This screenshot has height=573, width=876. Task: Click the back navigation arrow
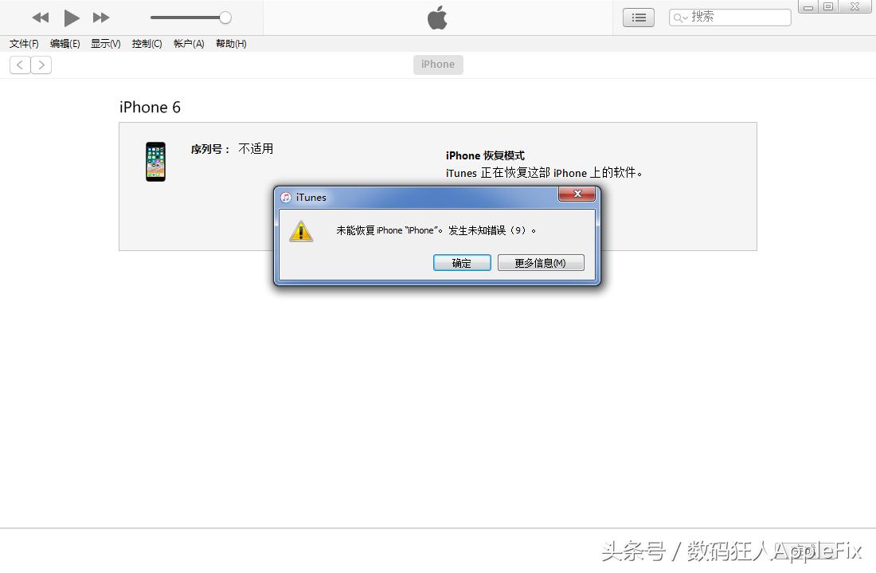coord(19,65)
